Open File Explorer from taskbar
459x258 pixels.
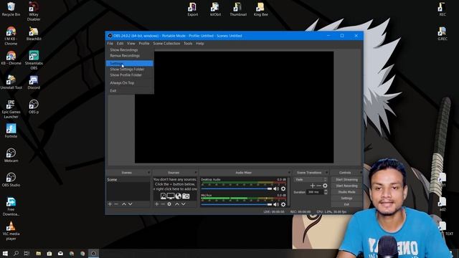coord(38,253)
